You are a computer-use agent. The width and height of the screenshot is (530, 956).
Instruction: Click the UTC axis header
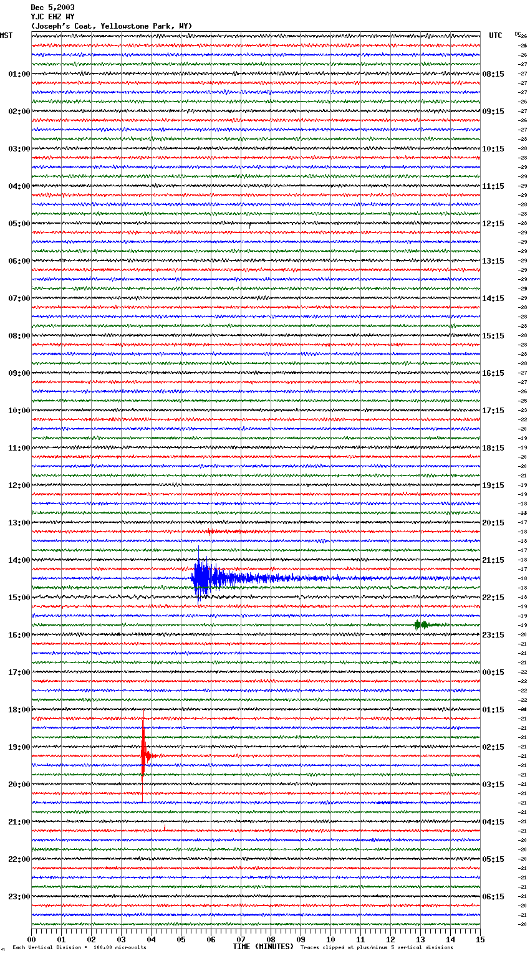[x=496, y=36]
